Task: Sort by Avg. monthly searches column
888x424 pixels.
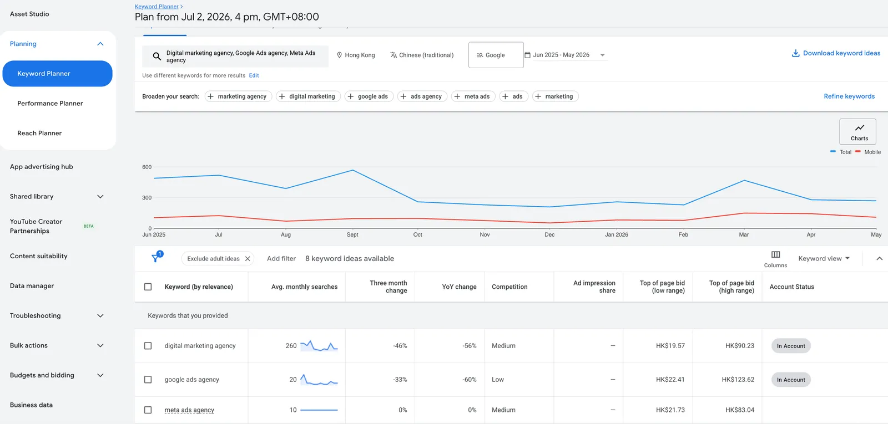Action: point(304,287)
